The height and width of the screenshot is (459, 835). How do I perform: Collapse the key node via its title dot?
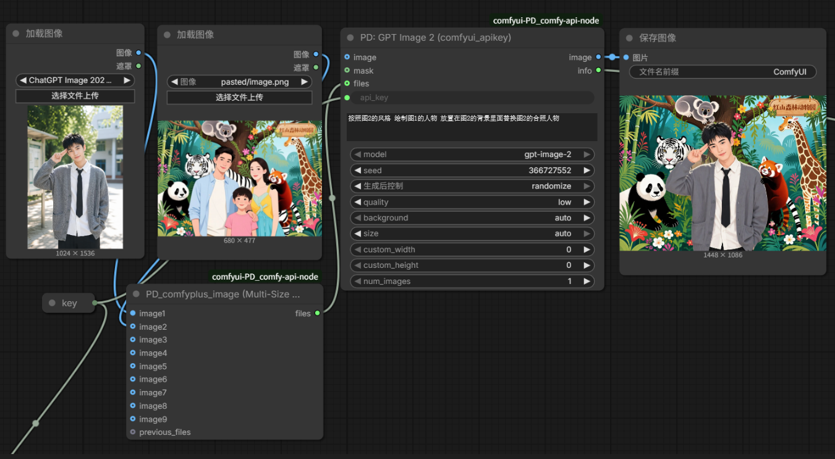pos(52,303)
